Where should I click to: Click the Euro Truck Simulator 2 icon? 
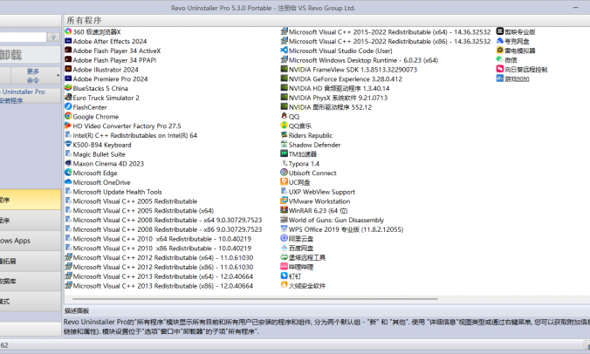click(68, 98)
